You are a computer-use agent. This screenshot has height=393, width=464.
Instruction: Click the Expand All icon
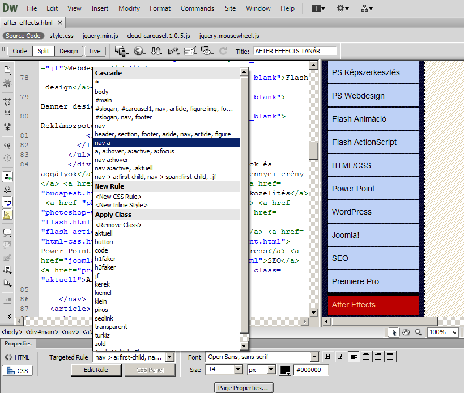click(7, 127)
